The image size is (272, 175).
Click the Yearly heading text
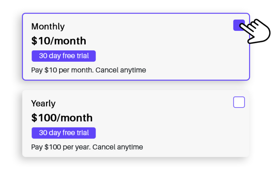[43, 104]
